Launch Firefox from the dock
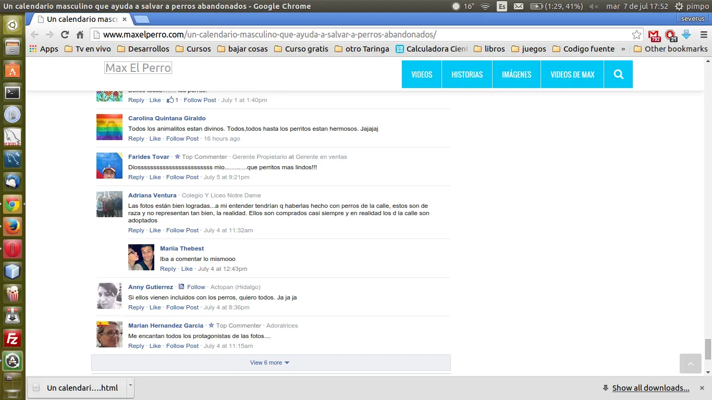Screen dimensions: 712x400 click(x=13, y=227)
